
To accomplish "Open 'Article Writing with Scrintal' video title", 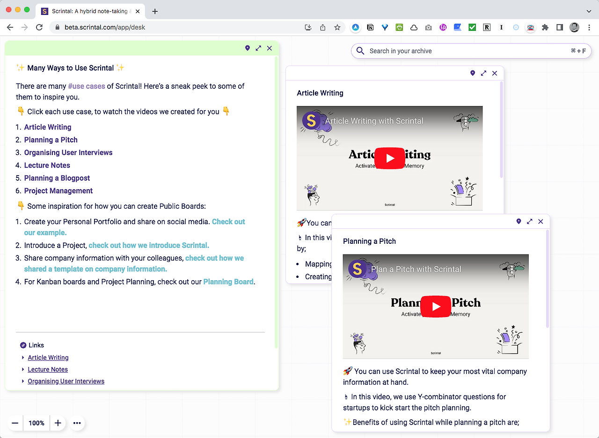I will point(374,121).
